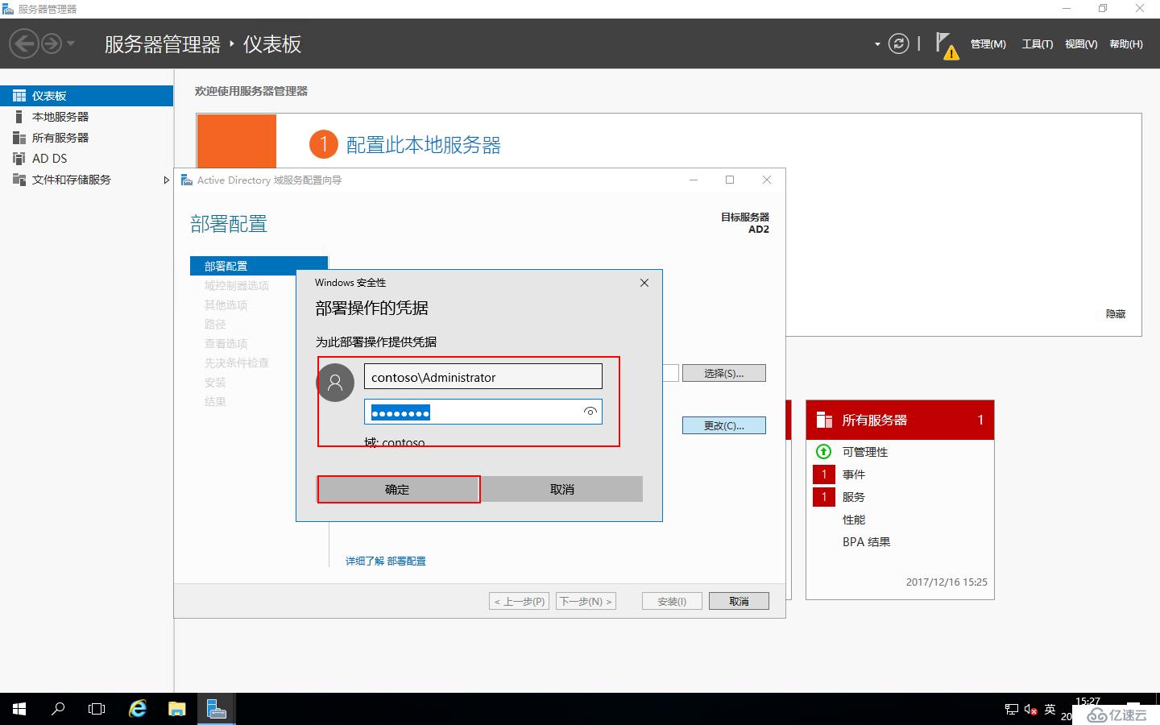
Task: Close the AD 域服务配置向导 window
Action: coord(767,180)
